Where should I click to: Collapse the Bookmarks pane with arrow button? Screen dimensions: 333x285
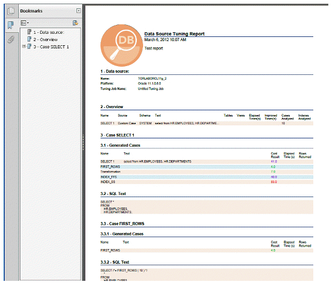tap(79, 10)
